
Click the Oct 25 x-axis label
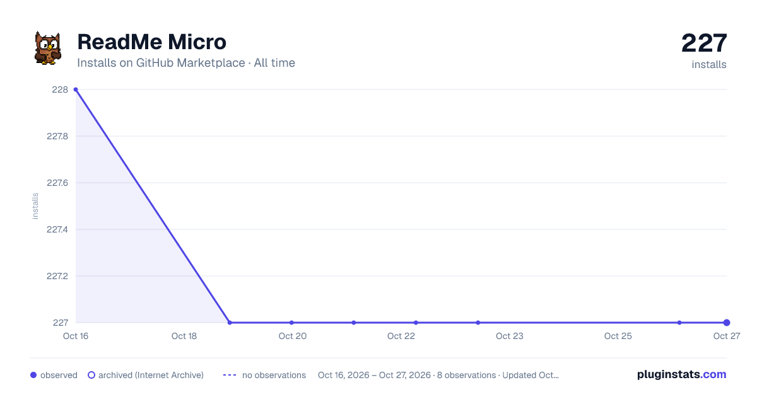618,336
